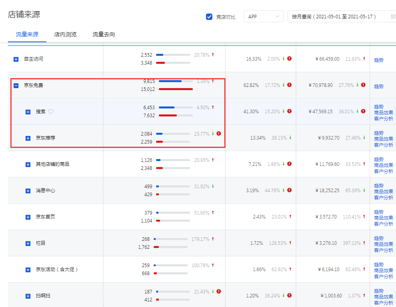The width and height of the screenshot is (396, 307).
Task: Open 客户分析 link for 其他店铺的商品
Action: click(384, 171)
